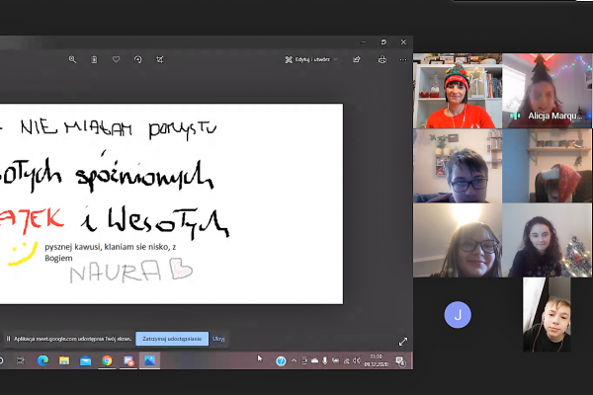Enter fullscreen with the diagonal arrows icon
This screenshot has height=395, width=593.
(402, 341)
